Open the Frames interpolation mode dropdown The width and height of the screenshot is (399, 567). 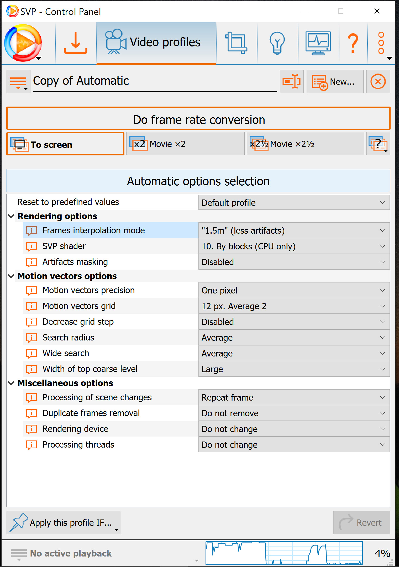[x=294, y=230]
